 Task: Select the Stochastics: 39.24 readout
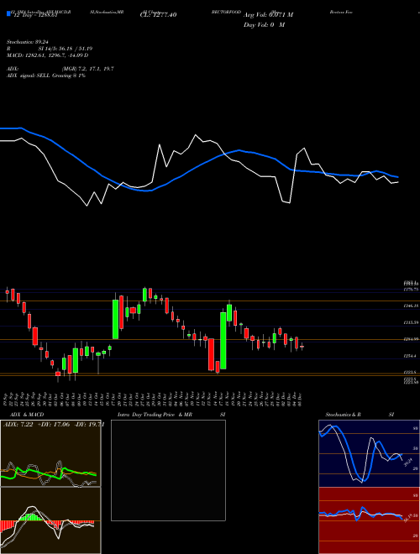[27, 42]
